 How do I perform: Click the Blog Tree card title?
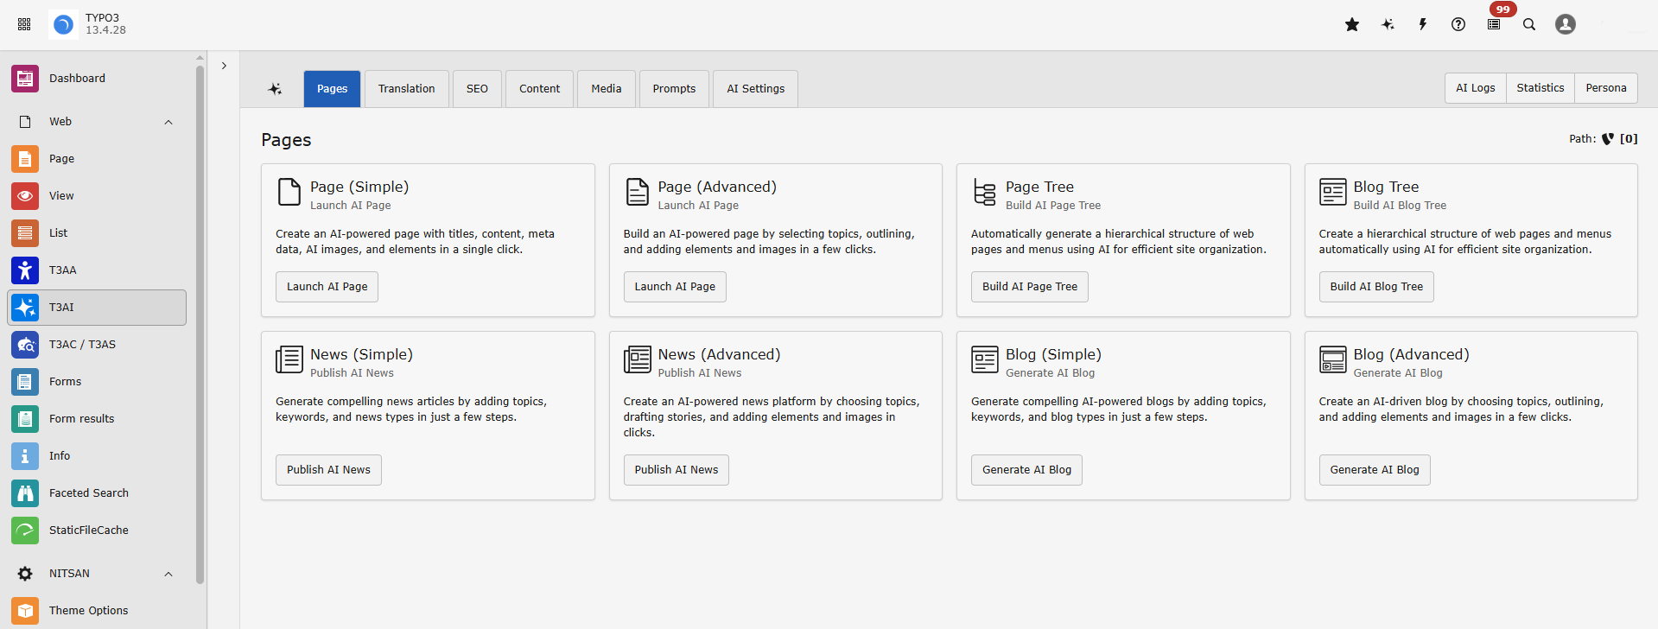click(x=1386, y=187)
